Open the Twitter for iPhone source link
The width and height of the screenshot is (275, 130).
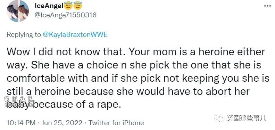coord(116,123)
